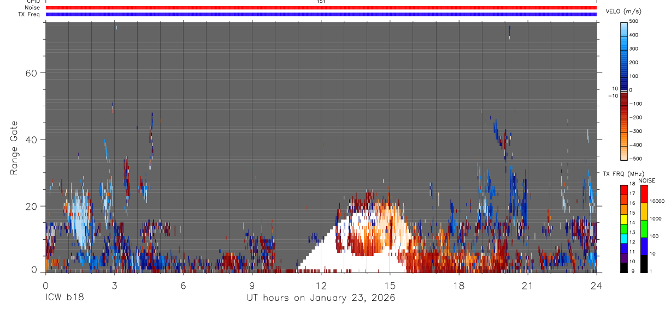The width and height of the screenshot is (671, 309).
Task: Click the "TX Freq" row label
Action: [30, 14]
